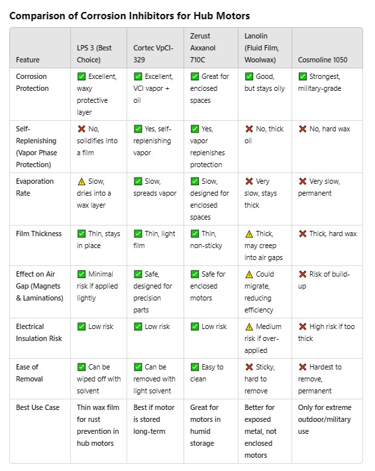The image size is (375, 471).
Task: Click the 'Best Use Case' row label
Action: tap(38, 407)
